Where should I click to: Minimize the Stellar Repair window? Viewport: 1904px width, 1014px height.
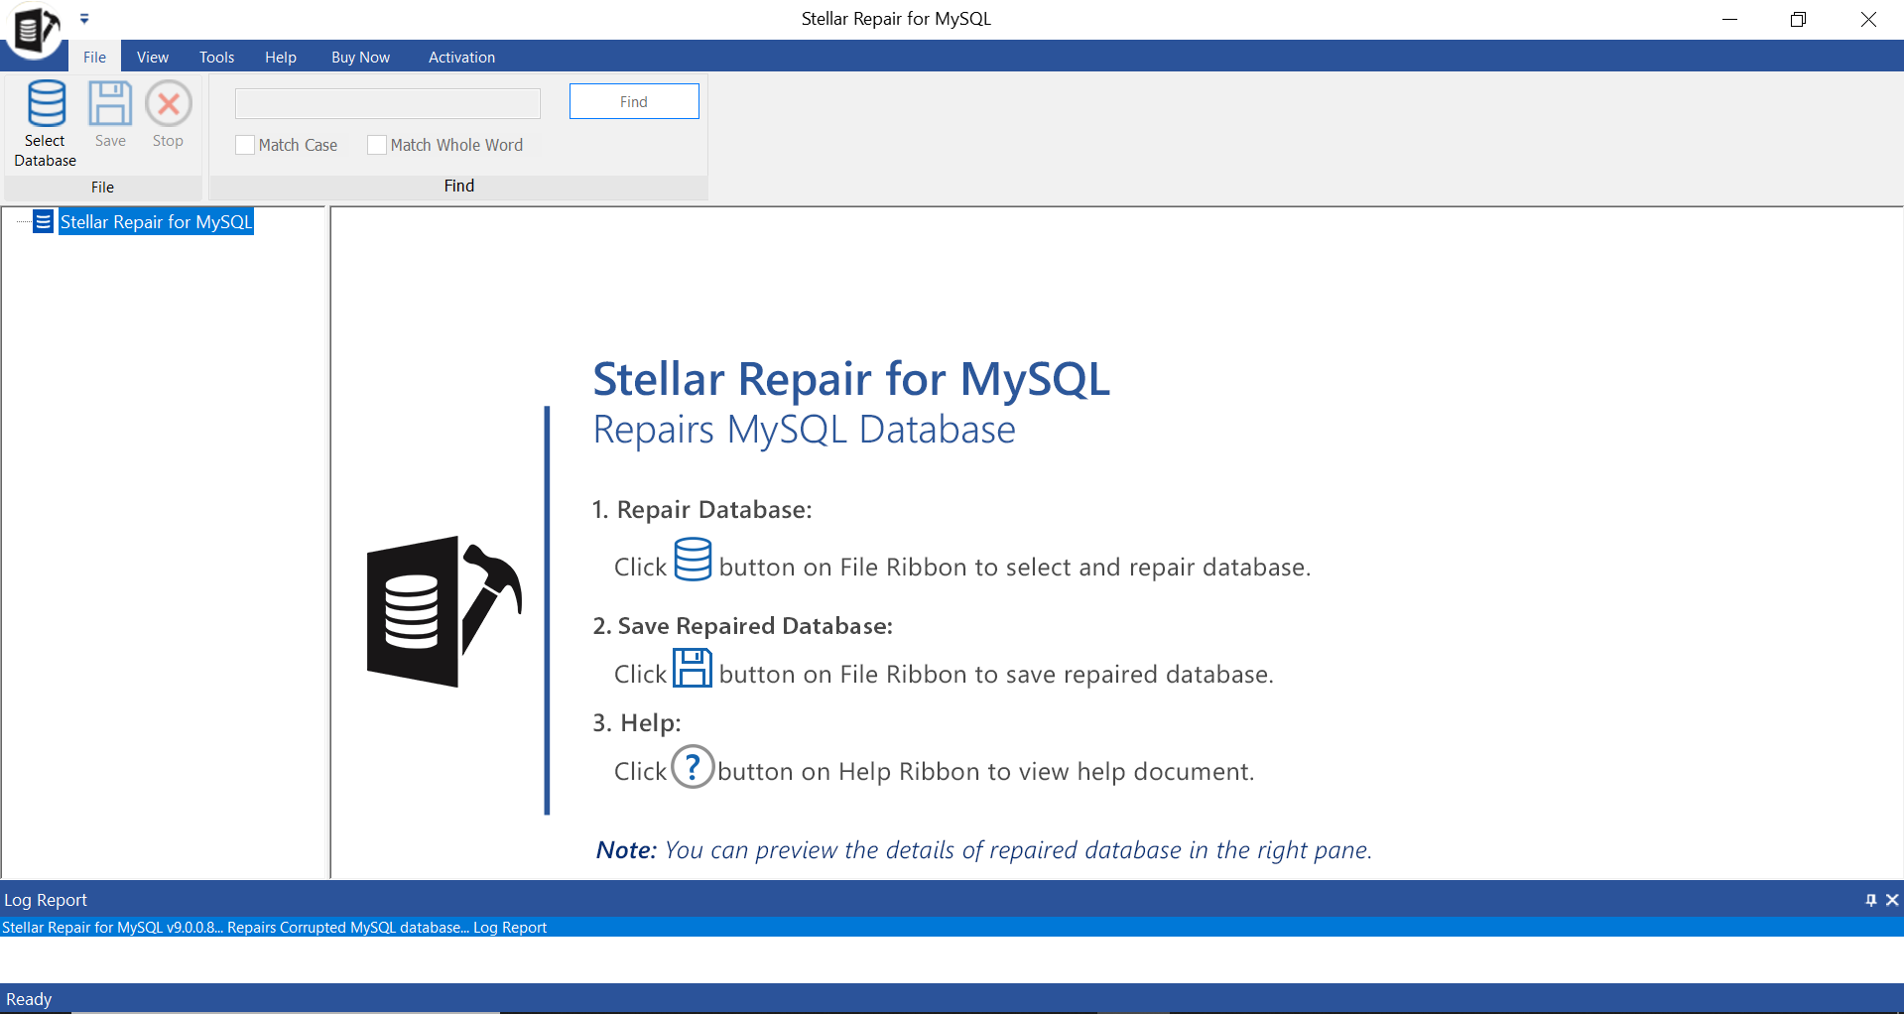point(1730,19)
